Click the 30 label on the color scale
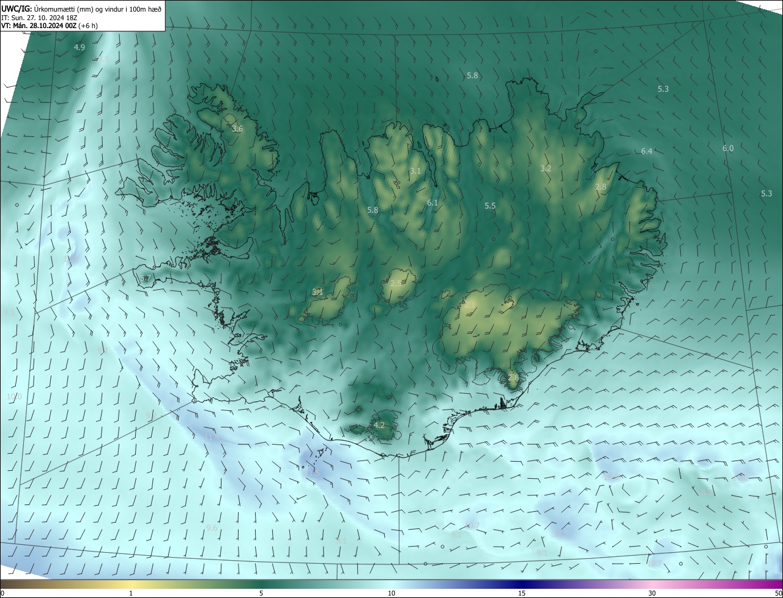The width and height of the screenshot is (783, 598). coord(652,593)
